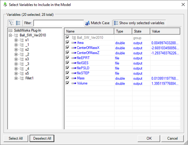Click Ball_SW_Ver2010 group icon in table
This screenshot has height=145, width=188.
pos(74,38)
